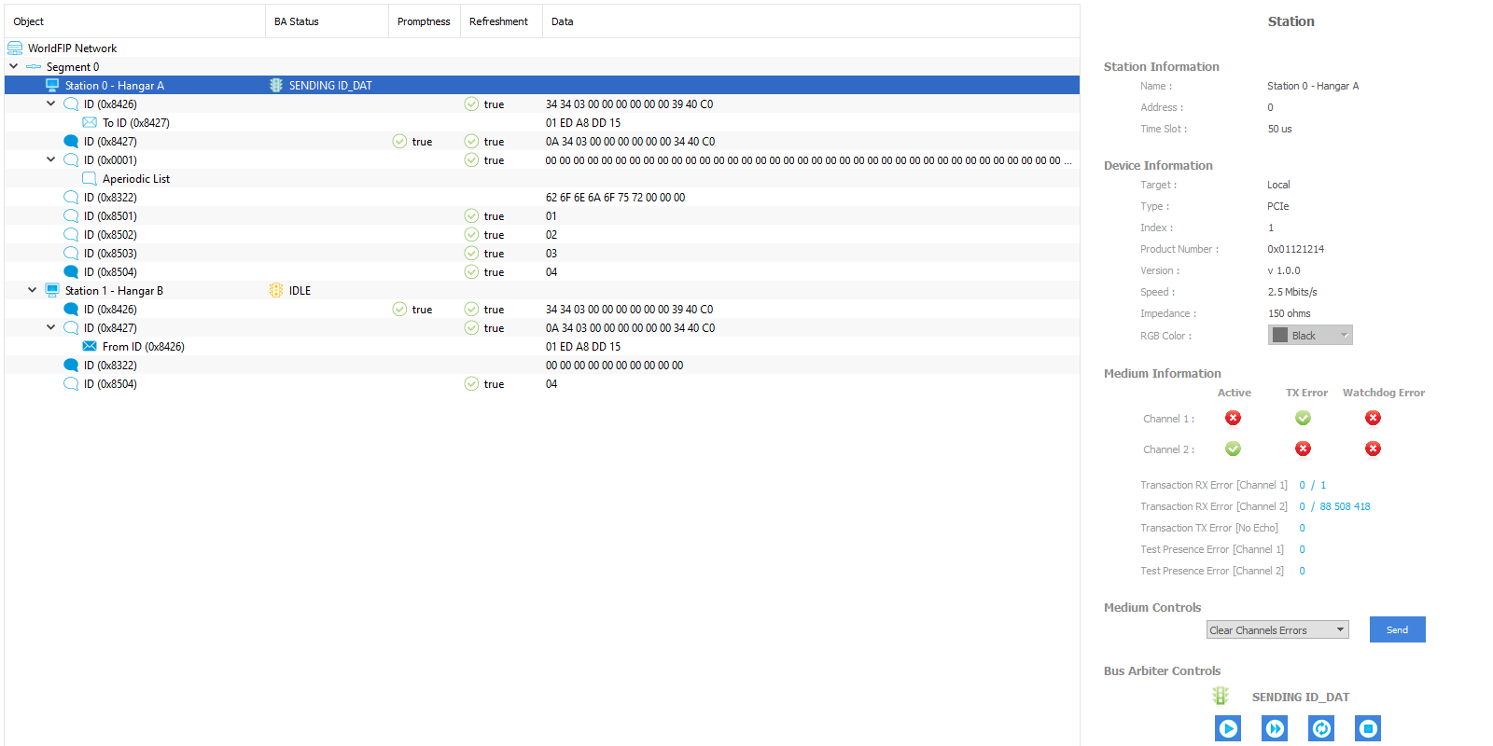
Task: Click the Refreshment column header
Action: tap(498, 21)
